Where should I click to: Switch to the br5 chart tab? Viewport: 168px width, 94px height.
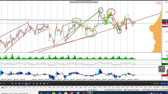tap(7, 87)
